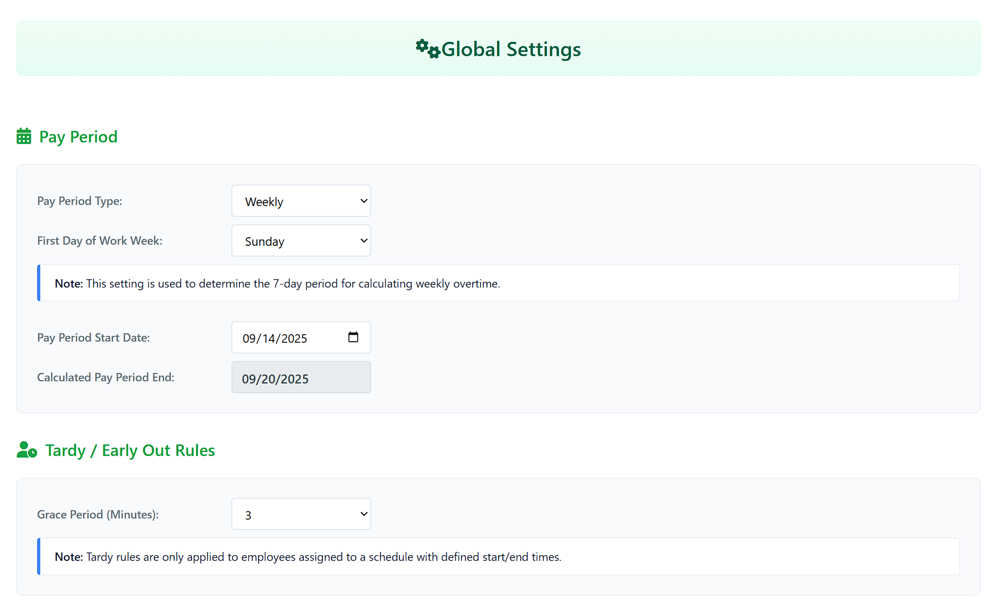The height and width of the screenshot is (607, 996).
Task: Open the date picker icon in Pay Period Start Date
Action: (353, 337)
